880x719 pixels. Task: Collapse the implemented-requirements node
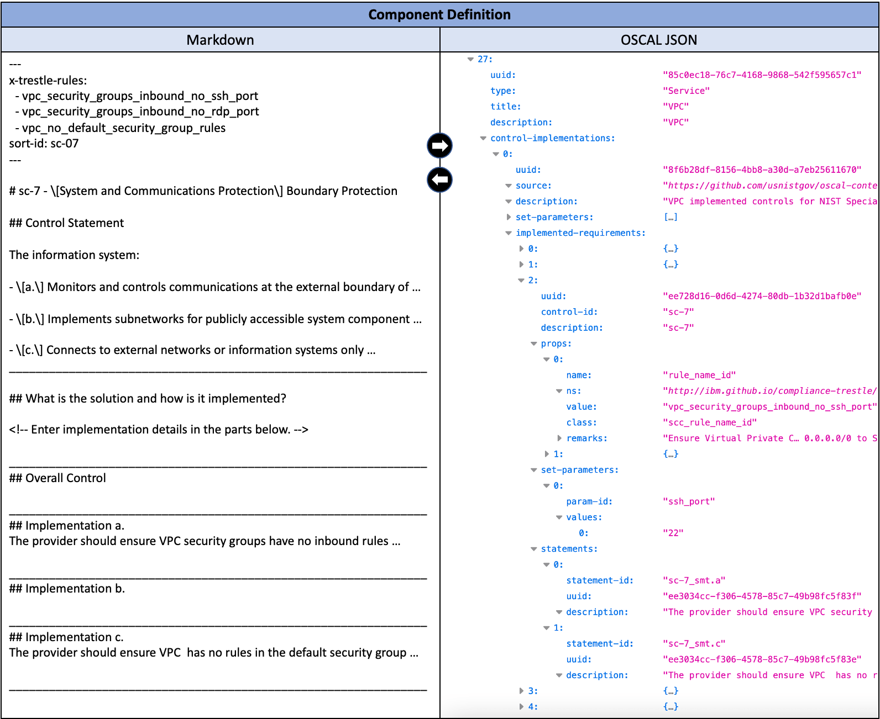click(x=509, y=233)
